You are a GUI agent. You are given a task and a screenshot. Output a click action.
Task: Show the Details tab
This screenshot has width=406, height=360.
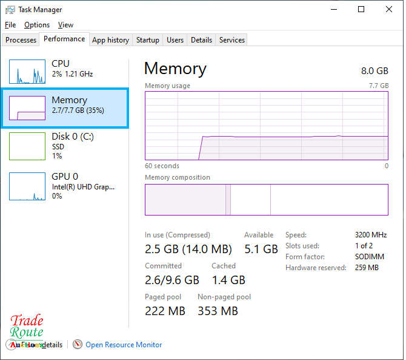(x=201, y=40)
